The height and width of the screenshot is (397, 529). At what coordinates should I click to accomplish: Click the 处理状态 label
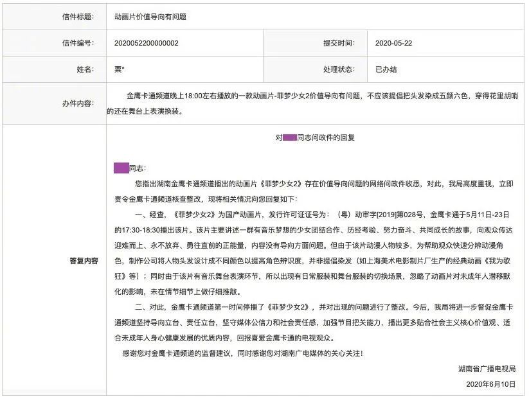point(339,69)
